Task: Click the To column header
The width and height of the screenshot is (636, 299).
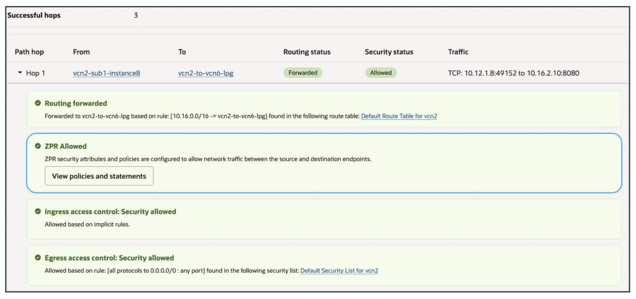Action: pos(182,52)
